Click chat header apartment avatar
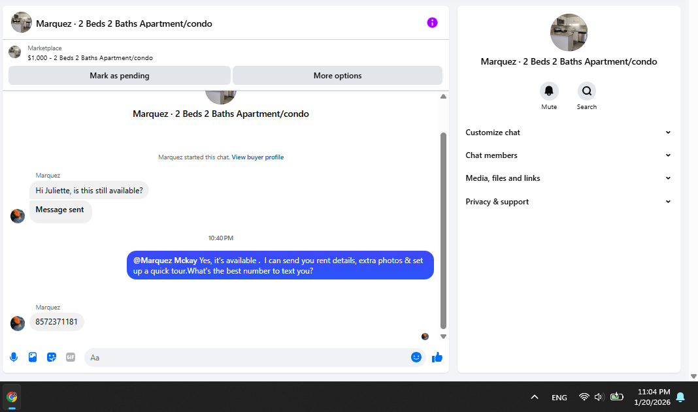This screenshot has width=698, height=412. tap(22, 22)
